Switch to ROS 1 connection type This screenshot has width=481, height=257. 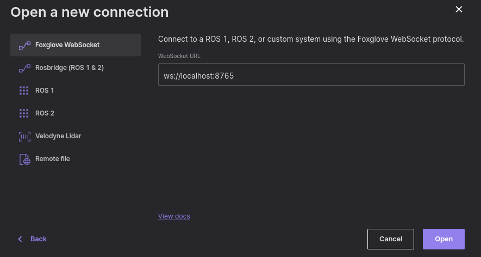coord(45,91)
